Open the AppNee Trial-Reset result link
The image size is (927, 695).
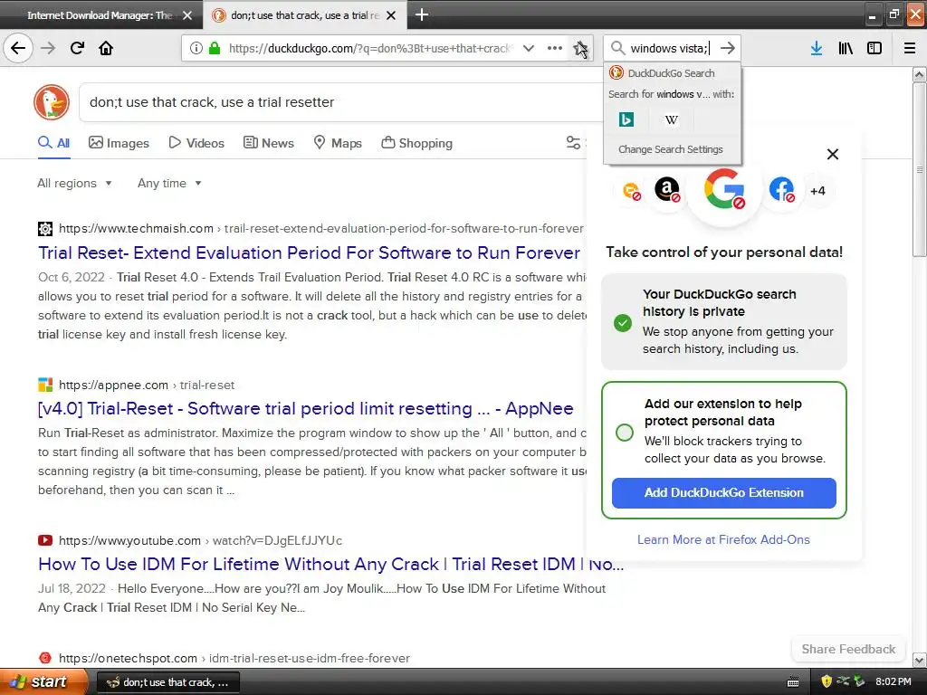[306, 408]
